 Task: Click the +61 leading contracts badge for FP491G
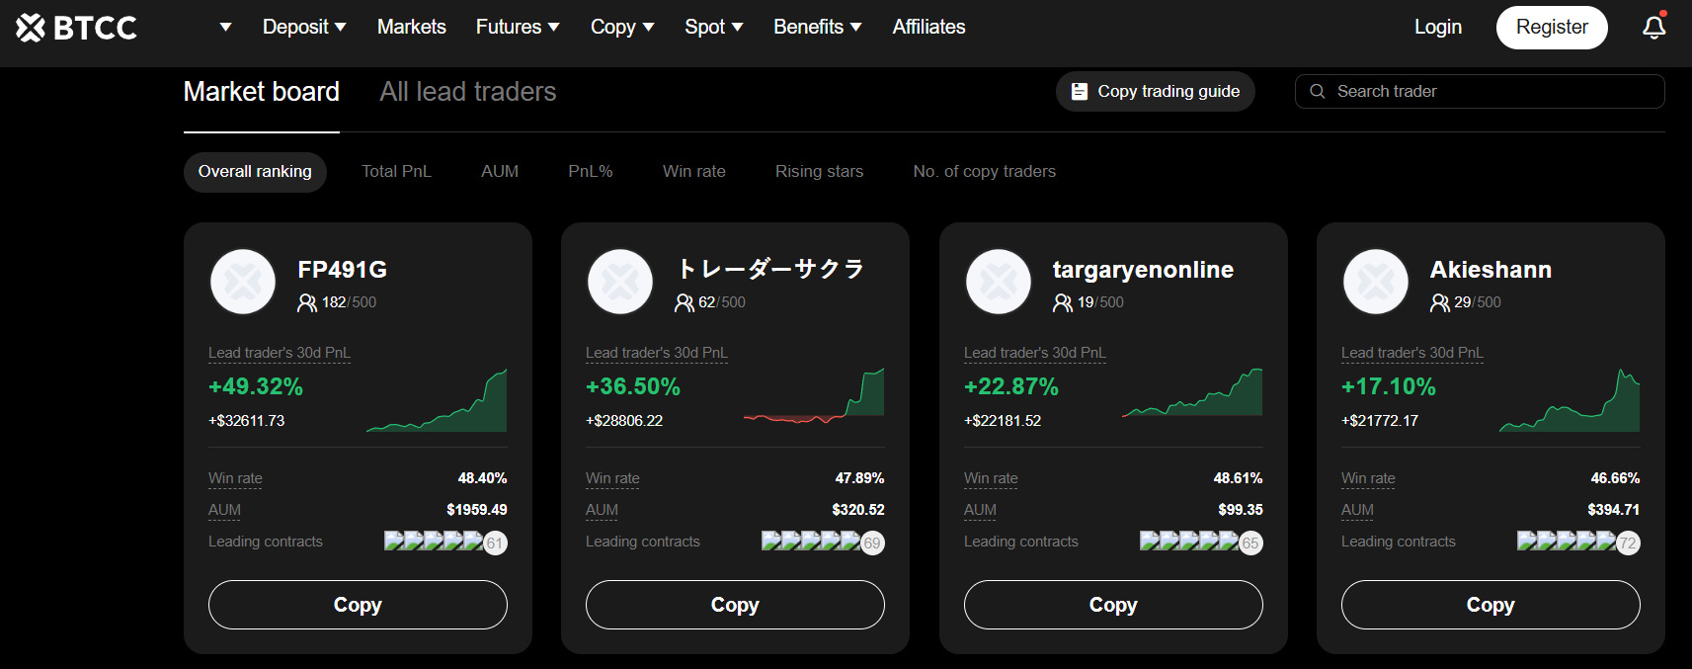(495, 543)
